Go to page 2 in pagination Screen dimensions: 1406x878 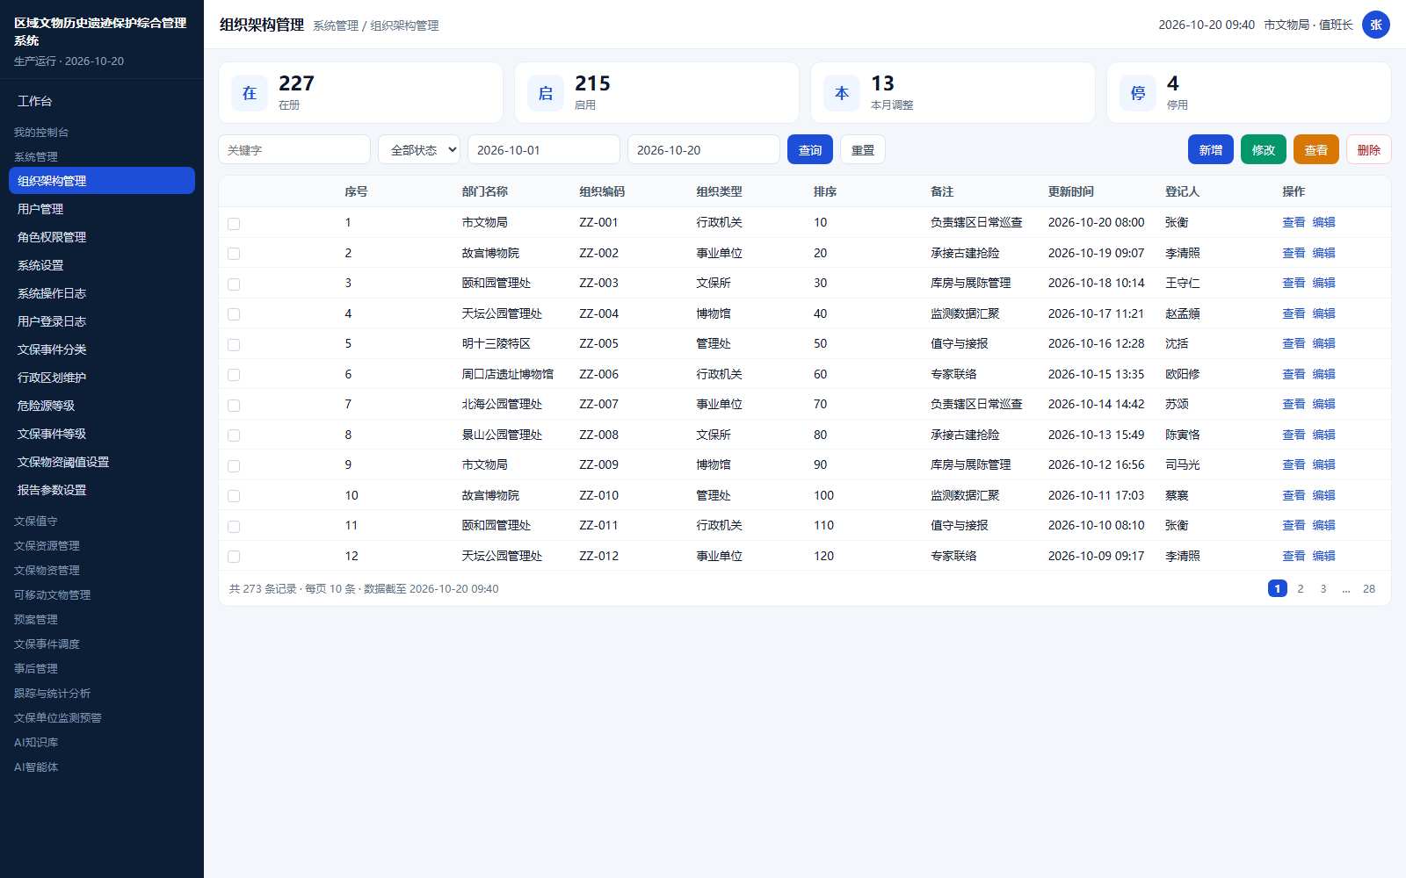point(1301,588)
